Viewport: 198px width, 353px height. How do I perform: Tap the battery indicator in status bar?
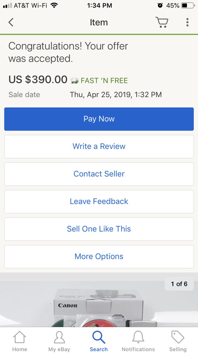tap(188, 5)
